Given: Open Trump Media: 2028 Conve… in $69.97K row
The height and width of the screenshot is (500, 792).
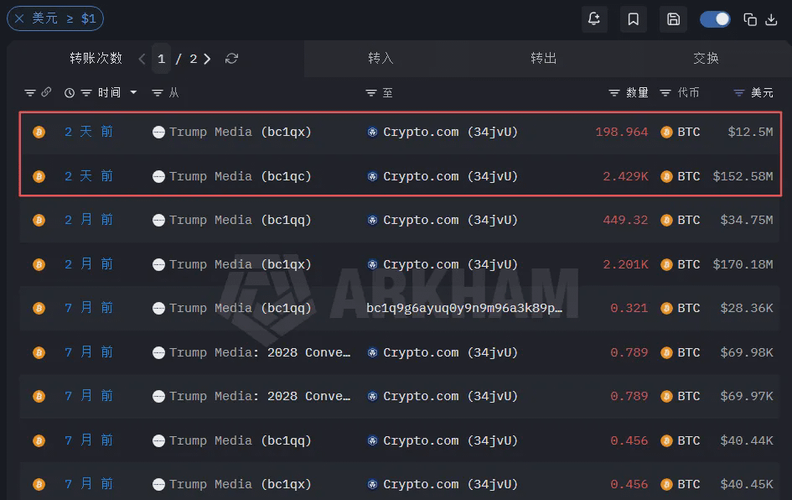Looking at the screenshot, I should 251,396.
